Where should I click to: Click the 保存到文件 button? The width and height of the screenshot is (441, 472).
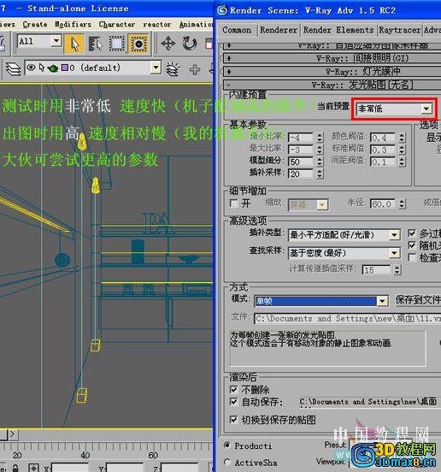(x=418, y=300)
